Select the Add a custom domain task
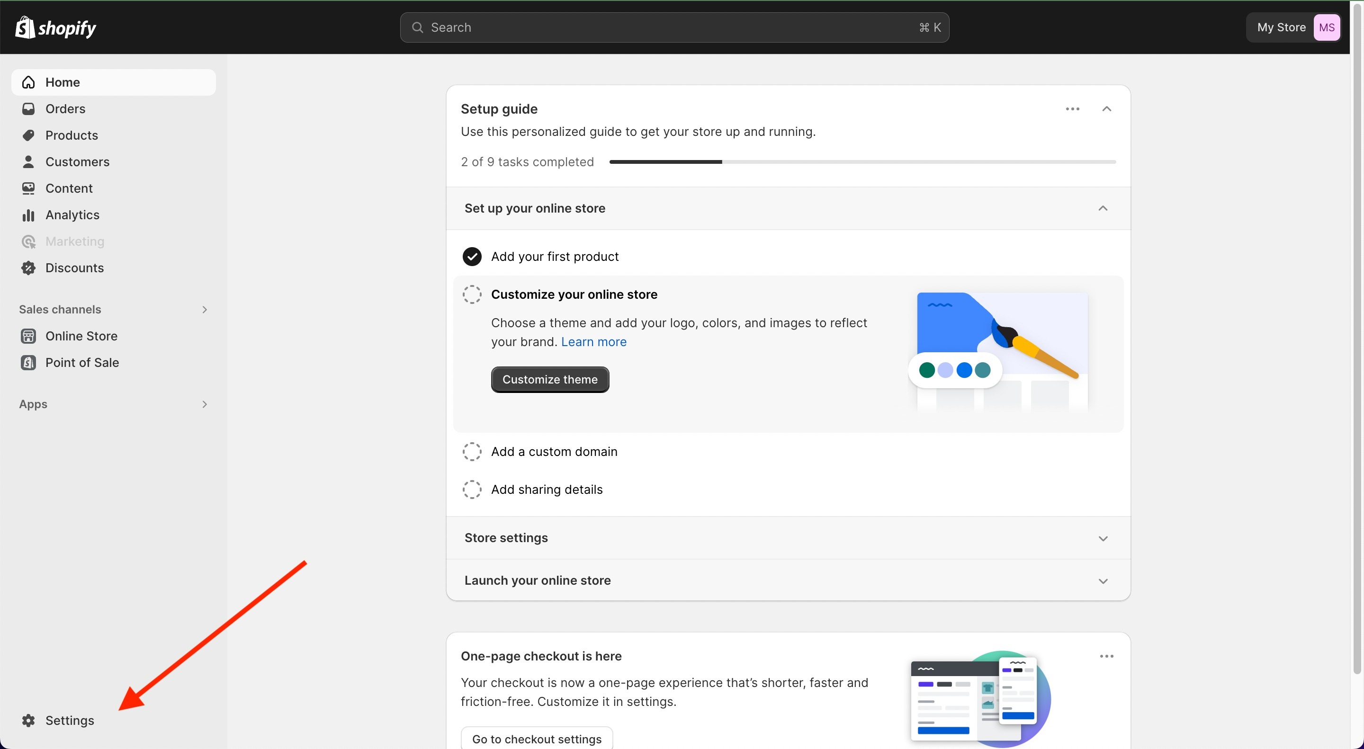This screenshot has height=749, width=1364. (554, 452)
